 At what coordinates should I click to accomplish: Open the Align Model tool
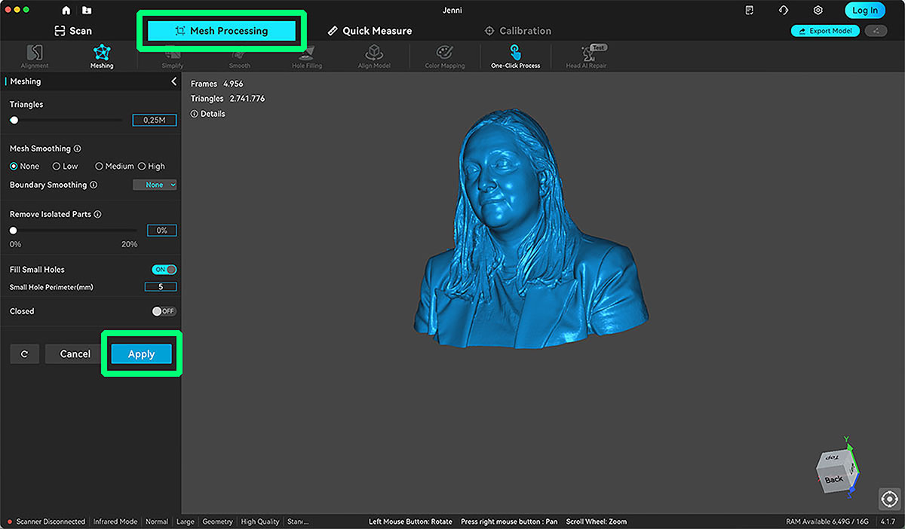click(x=374, y=56)
